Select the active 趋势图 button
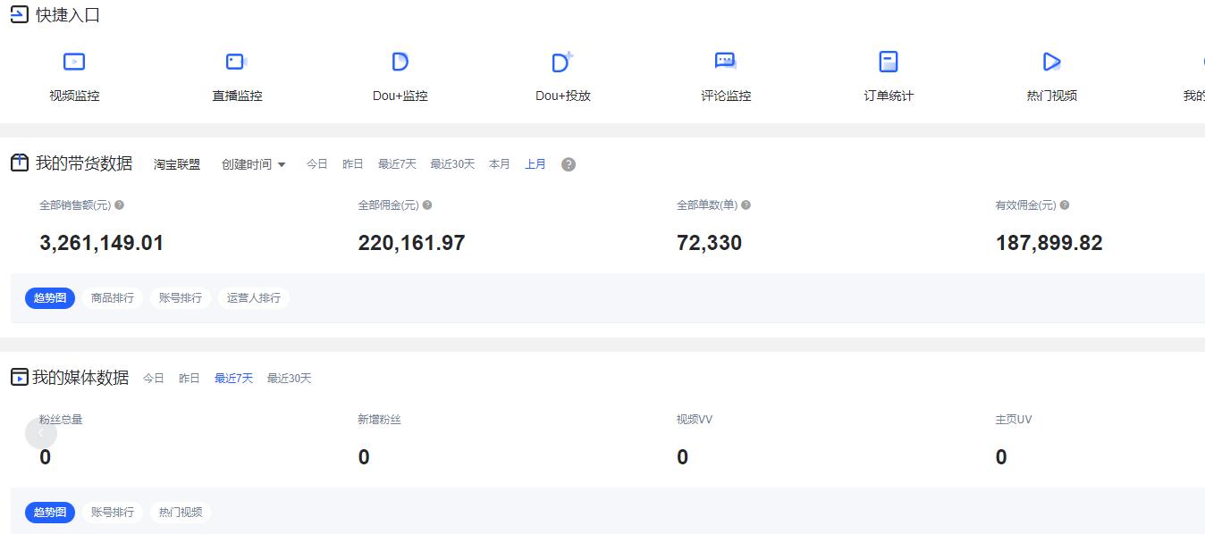Screen dimensions: 1205x534 point(49,297)
